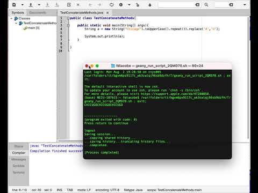The height and width of the screenshot is (193, 258).
Task: Select the TestConcatenateMethods.java editor tab
Action: tap(82, 12)
